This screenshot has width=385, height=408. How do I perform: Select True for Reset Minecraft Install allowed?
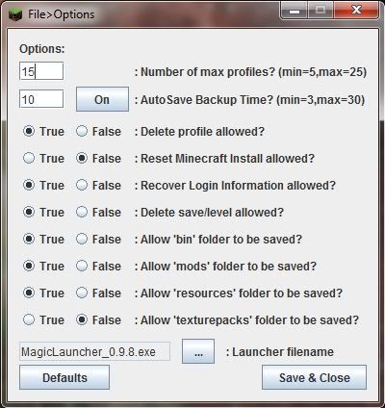point(29,158)
